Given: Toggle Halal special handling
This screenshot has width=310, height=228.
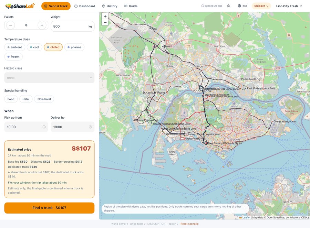Looking at the screenshot, I should click(x=26, y=99).
